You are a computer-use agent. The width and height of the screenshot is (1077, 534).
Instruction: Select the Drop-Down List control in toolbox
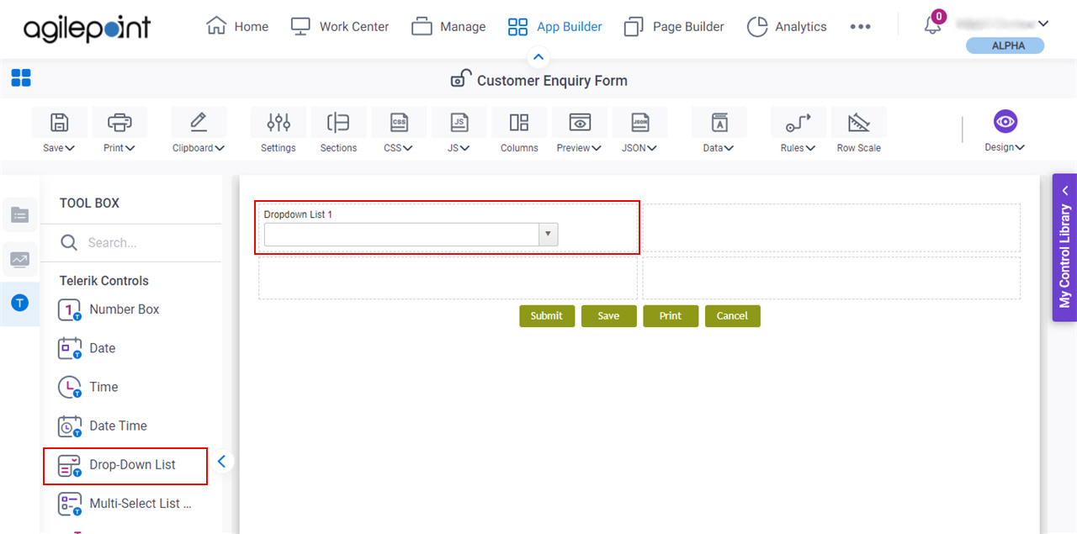pyautogui.click(x=131, y=464)
